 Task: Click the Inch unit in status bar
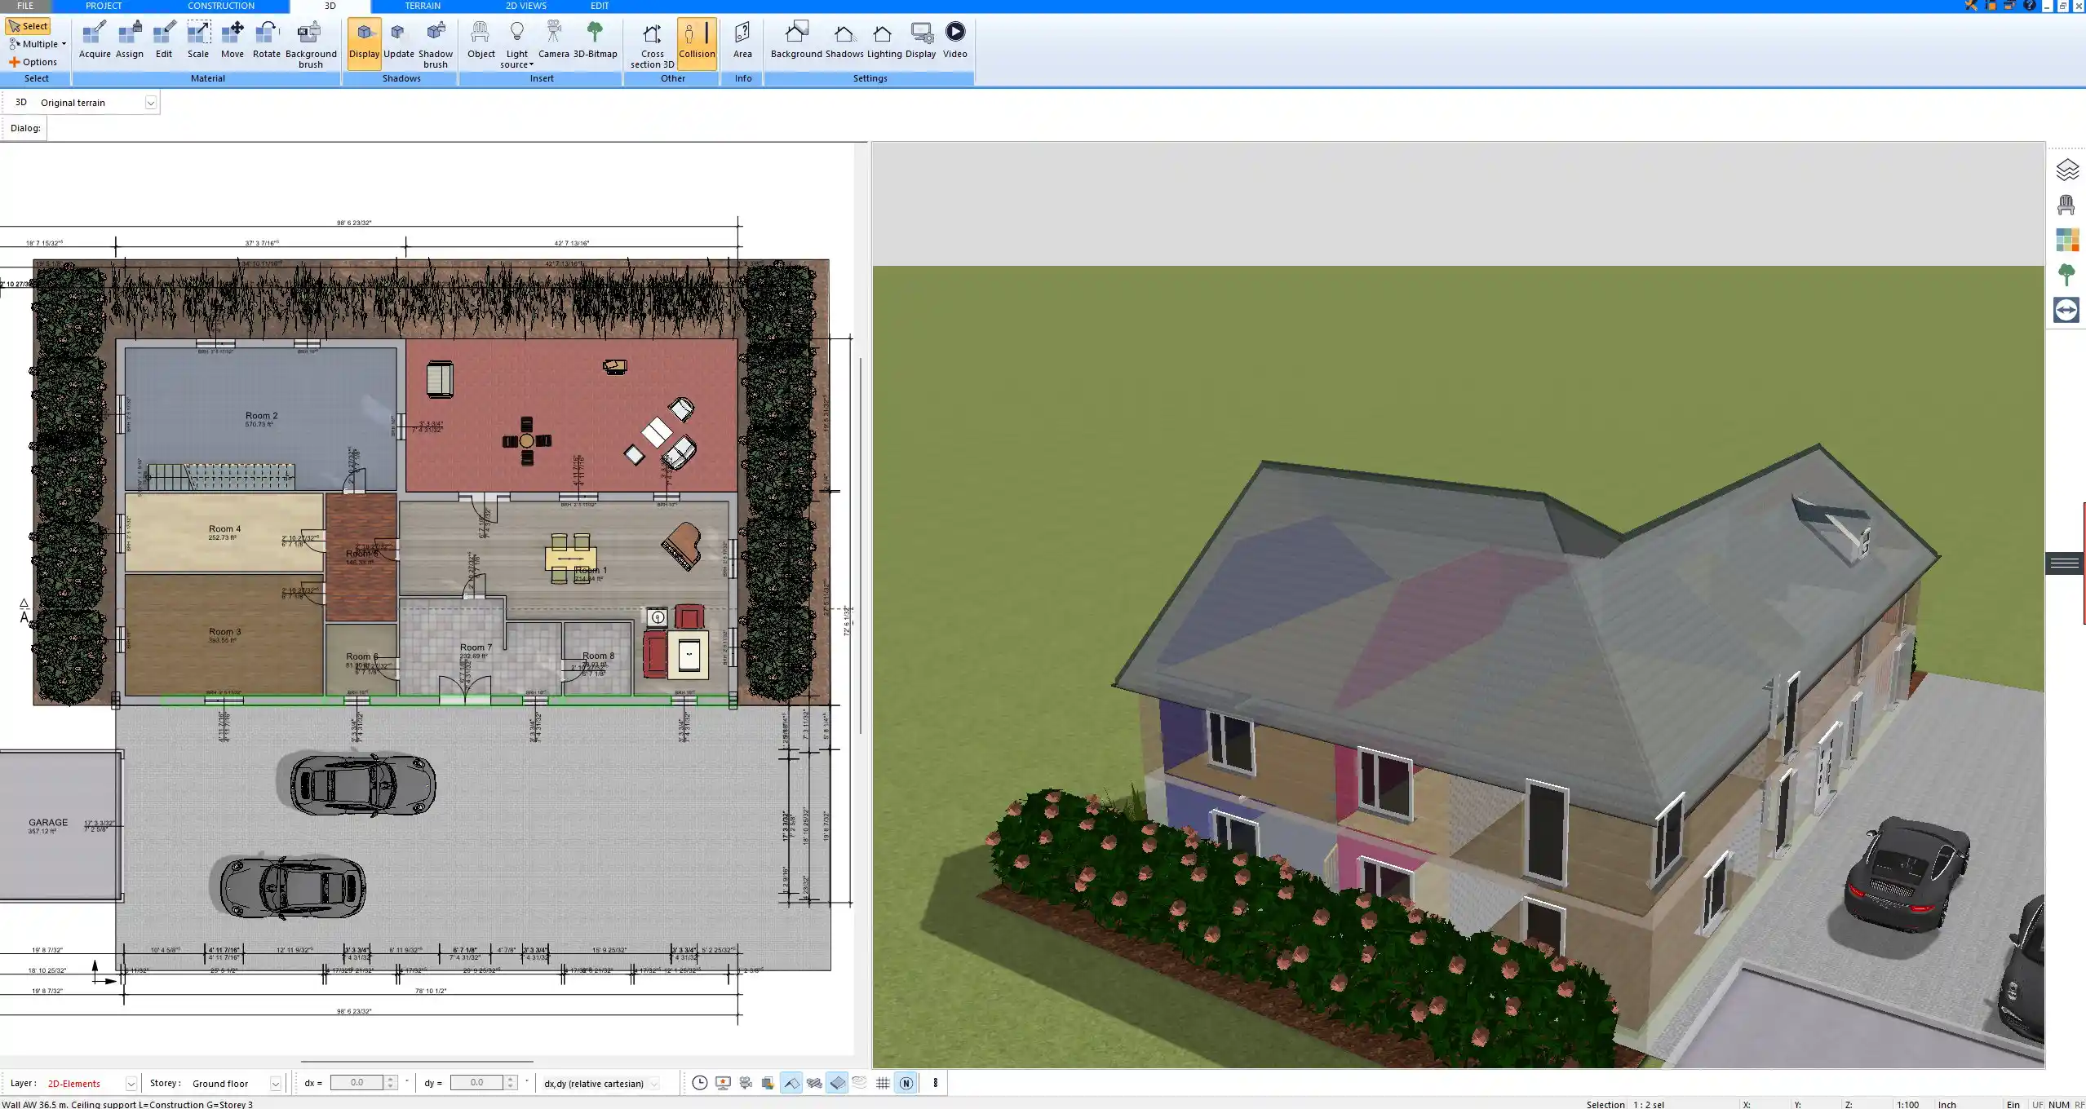(1947, 1104)
